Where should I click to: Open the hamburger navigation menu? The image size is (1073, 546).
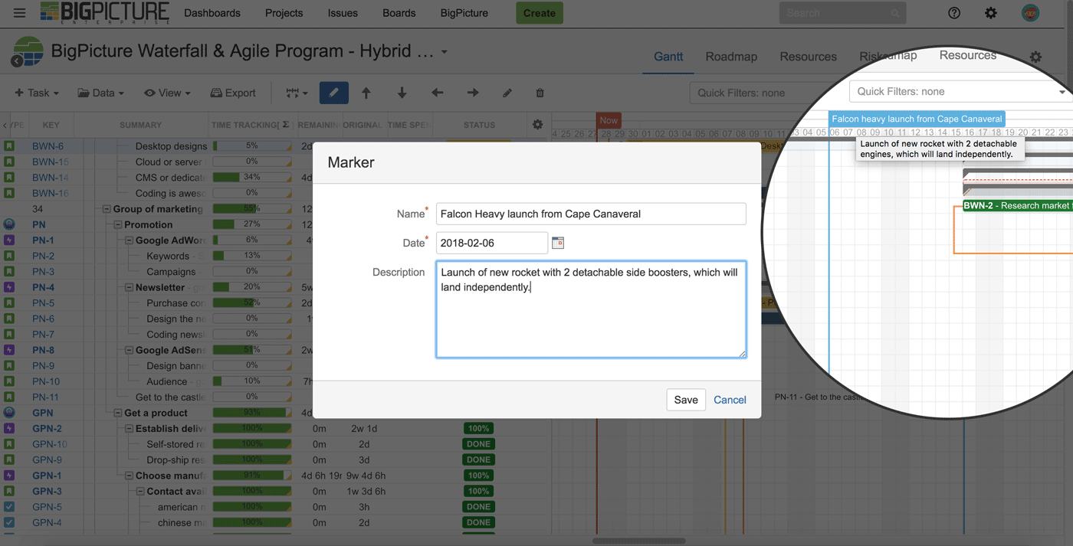20,13
